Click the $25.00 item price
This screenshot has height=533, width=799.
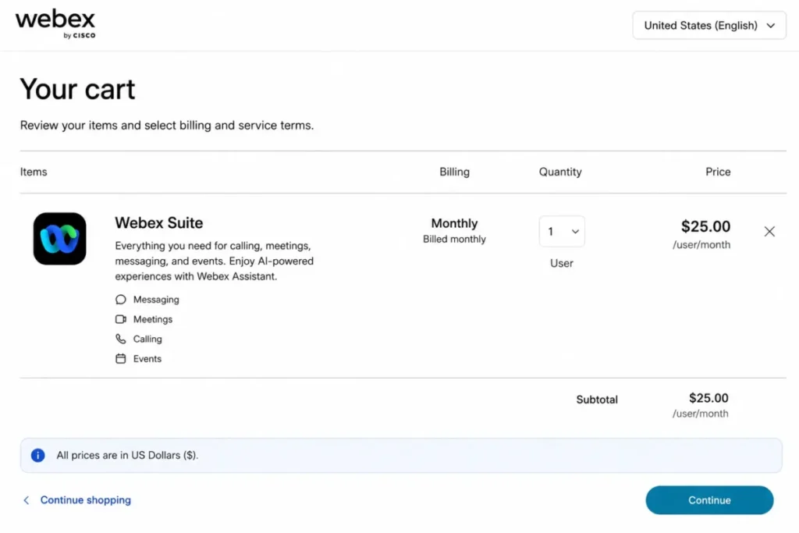[705, 226]
